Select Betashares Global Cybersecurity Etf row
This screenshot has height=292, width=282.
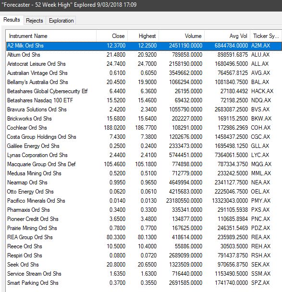tap(144, 91)
